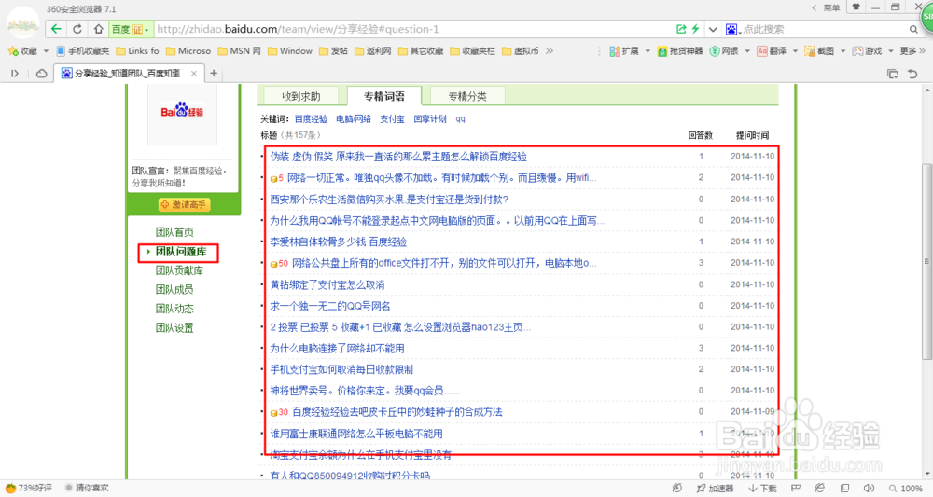Open 团队贡献库 in the sidebar
The image size is (933, 497).
click(x=179, y=270)
